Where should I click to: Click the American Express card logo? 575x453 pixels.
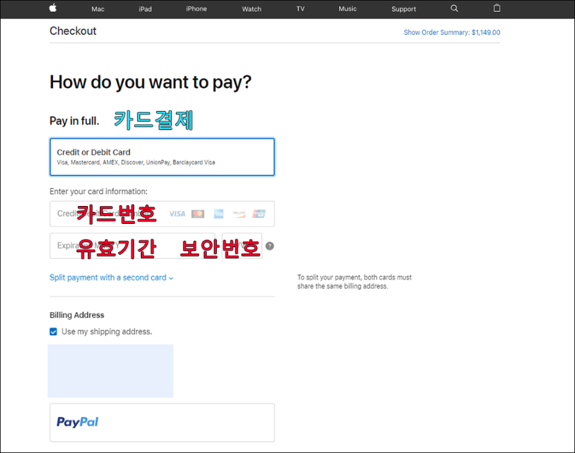click(x=219, y=214)
